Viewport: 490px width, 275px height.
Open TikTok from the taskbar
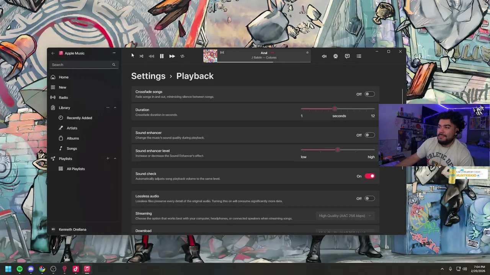pos(76,269)
